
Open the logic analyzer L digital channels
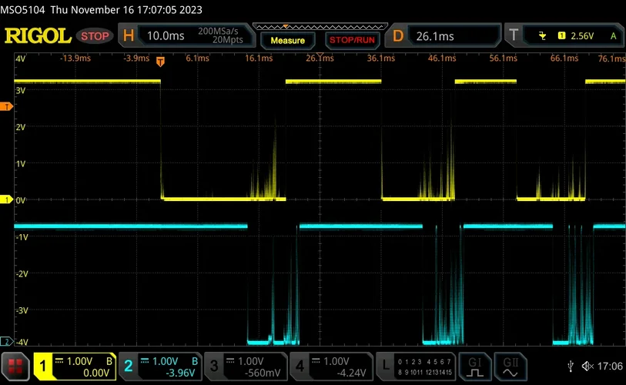click(x=416, y=367)
